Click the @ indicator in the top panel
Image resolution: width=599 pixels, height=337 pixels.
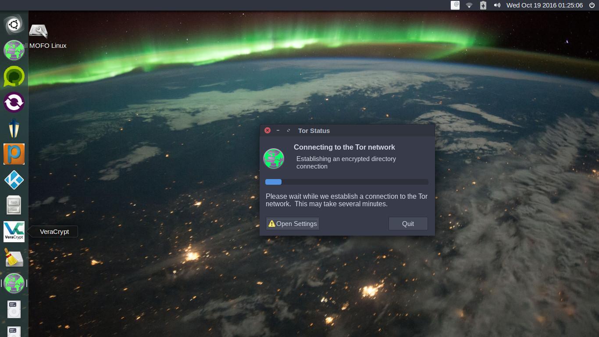(455, 5)
